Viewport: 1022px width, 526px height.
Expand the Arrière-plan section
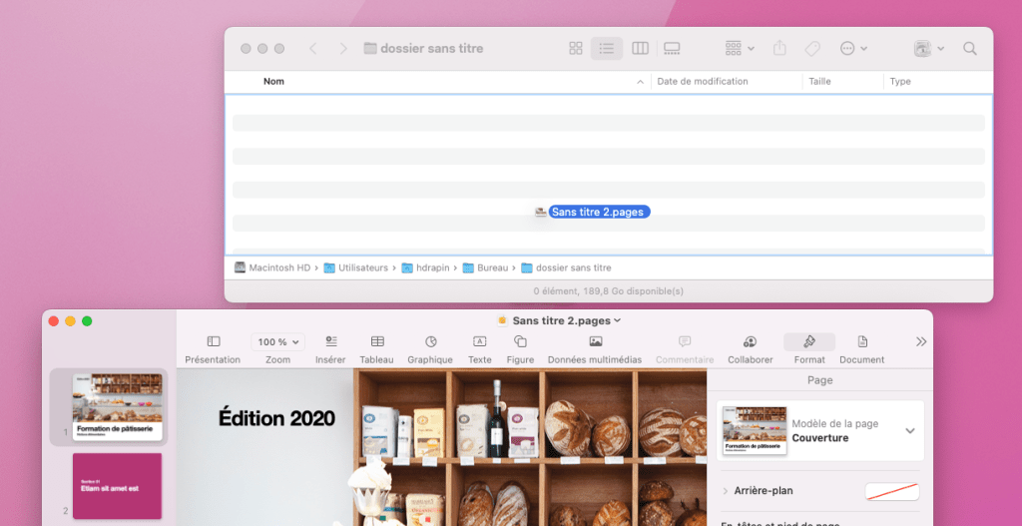pyautogui.click(x=726, y=491)
